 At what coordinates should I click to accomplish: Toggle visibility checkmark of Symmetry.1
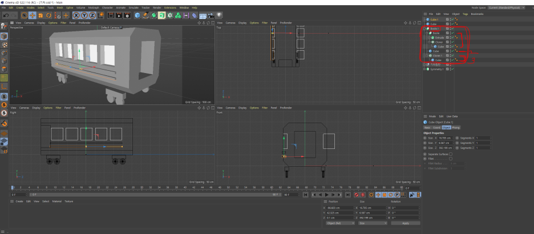click(x=452, y=69)
